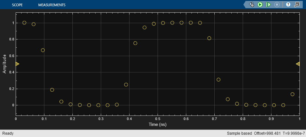Click the 0.7 tick label on Time axis
The image size is (306, 137).
coord(214,119)
